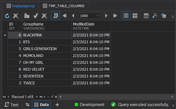
Task: Select the tmpkpopgroup tab
Action: tap(21, 6)
